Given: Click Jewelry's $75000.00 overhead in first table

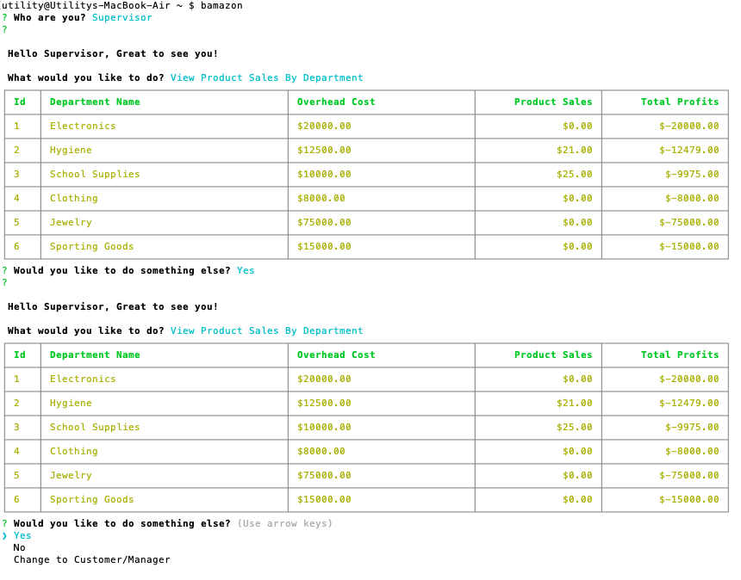Looking at the screenshot, I should (x=324, y=222).
